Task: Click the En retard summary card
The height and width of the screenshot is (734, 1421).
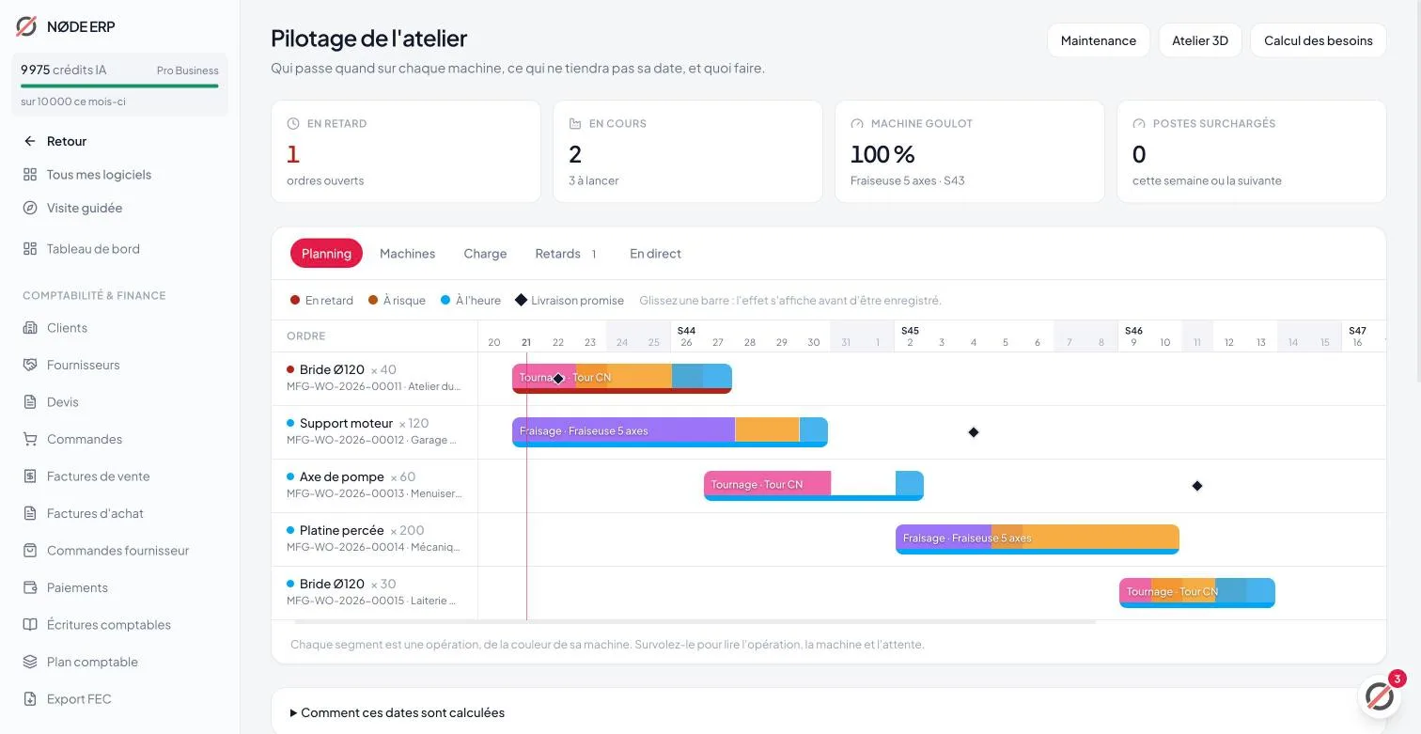Action: coord(406,151)
